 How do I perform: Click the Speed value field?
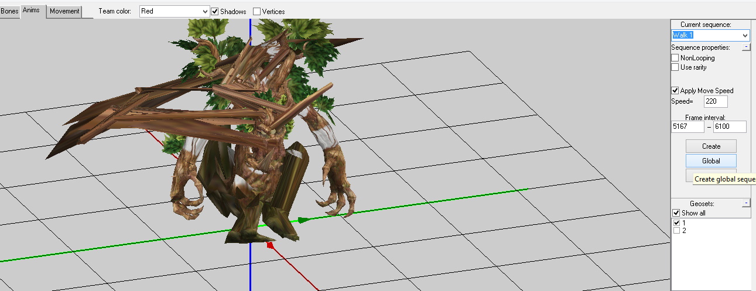click(715, 102)
